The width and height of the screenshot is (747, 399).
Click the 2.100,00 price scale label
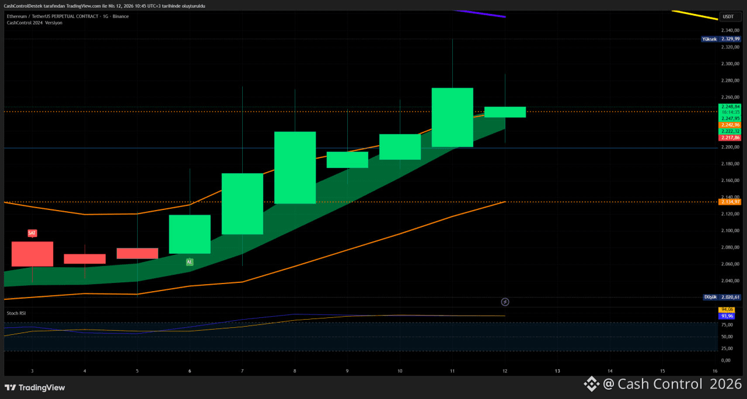click(730, 230)
